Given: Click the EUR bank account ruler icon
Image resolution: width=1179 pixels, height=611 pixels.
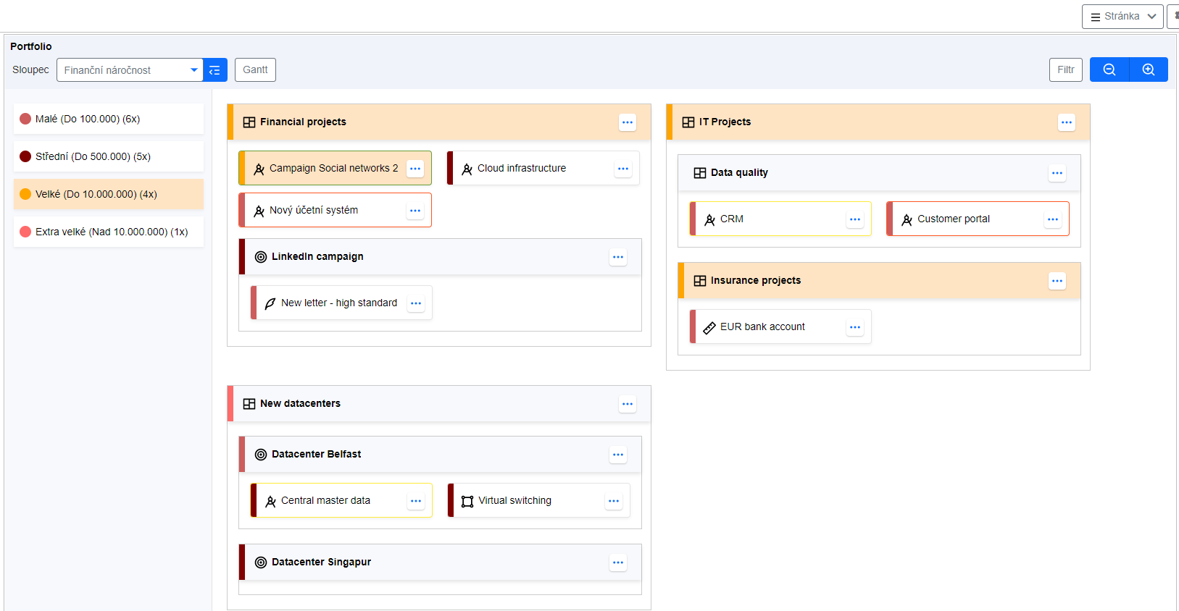Looking at the screenshot, I should tap(709, 327).
